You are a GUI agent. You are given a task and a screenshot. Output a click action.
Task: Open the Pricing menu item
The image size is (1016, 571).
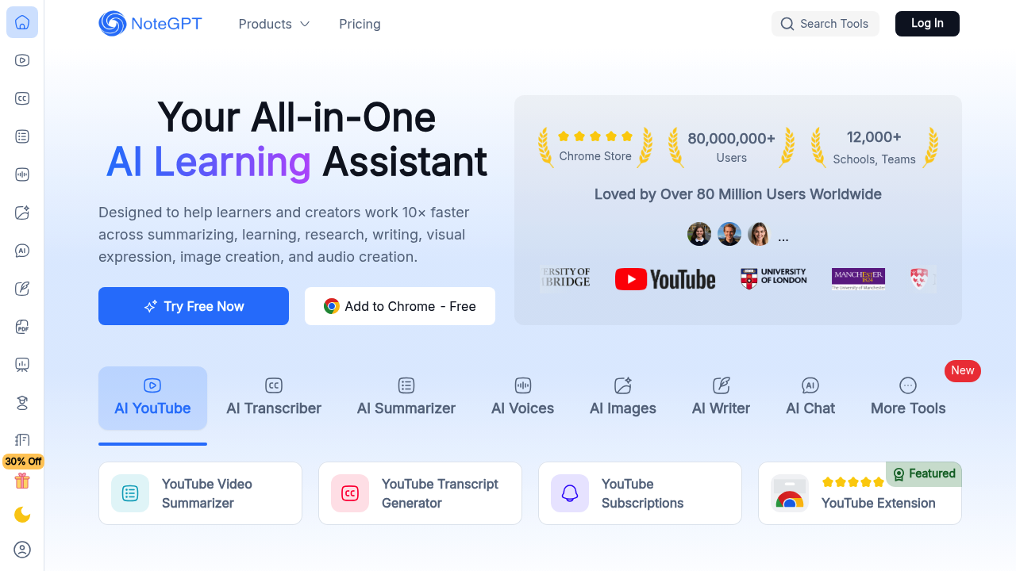[x=360, y=24]
